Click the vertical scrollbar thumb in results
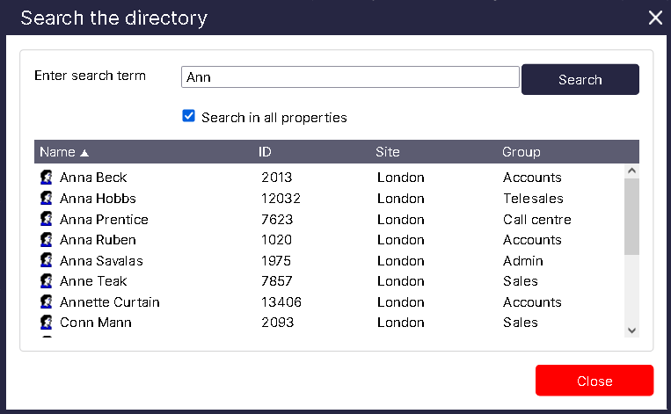Viewport: 671px width, 414px height. point(631,216)
